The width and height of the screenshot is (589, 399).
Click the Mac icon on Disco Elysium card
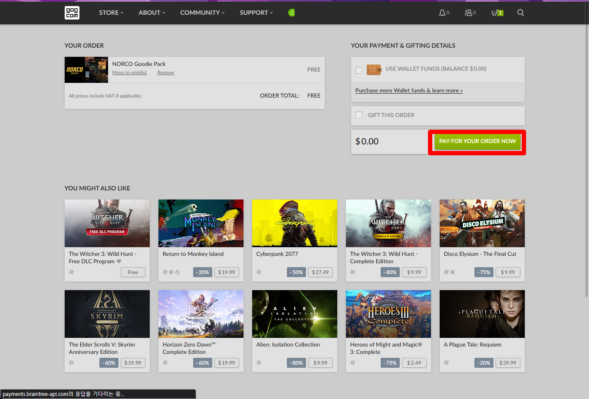(452, 272)
